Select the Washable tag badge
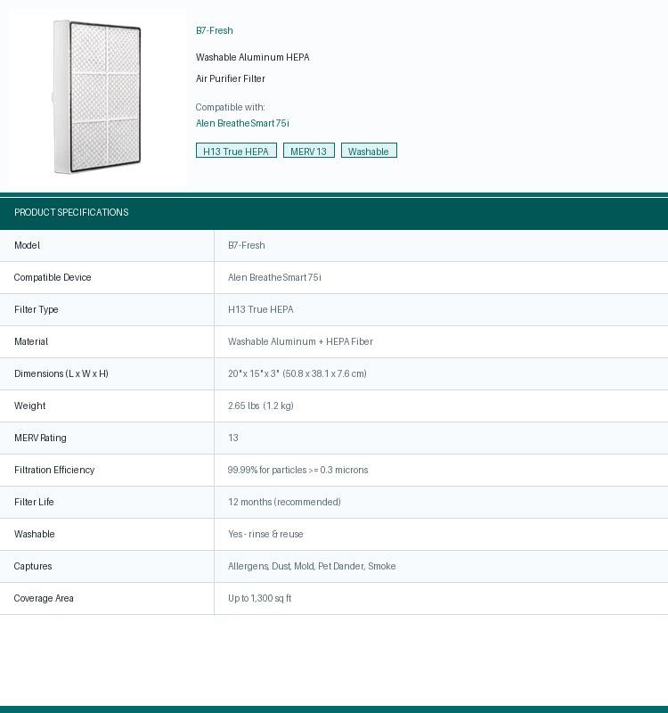The width and height of the screenshot is (668, 713). [x=369, y=151]
